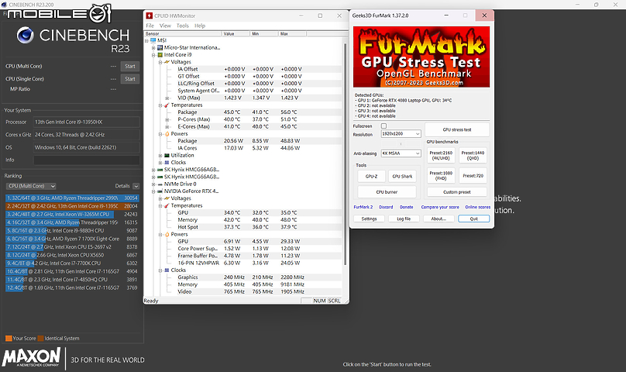Run Preset:720 benchmark

click(473, 176)
